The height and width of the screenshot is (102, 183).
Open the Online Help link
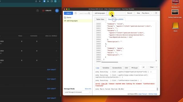[x=153, y=94]
